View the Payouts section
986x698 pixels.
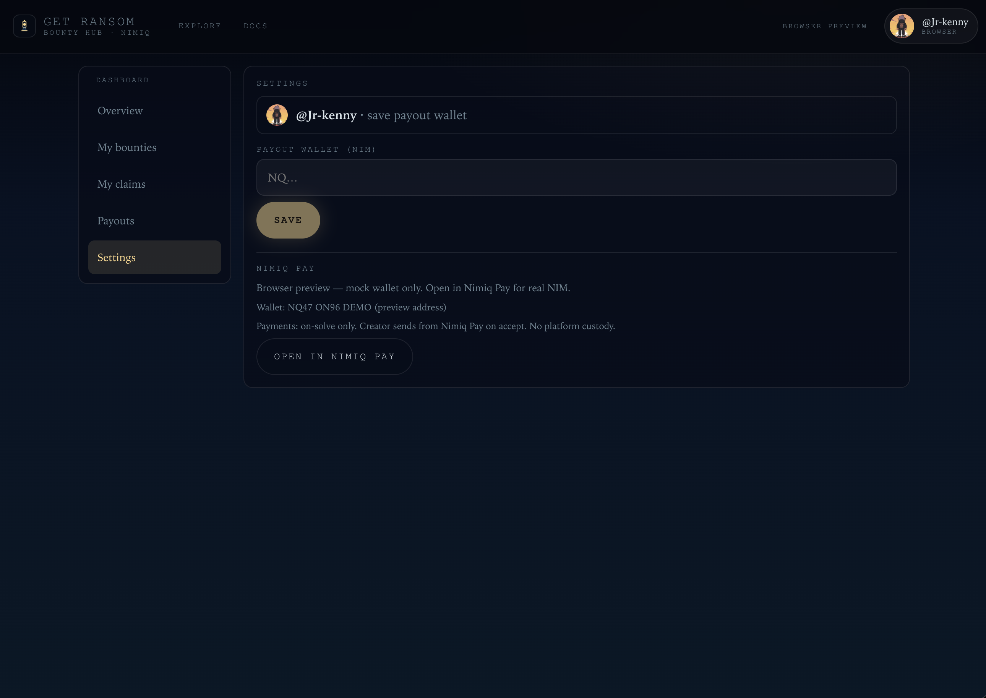155,221
